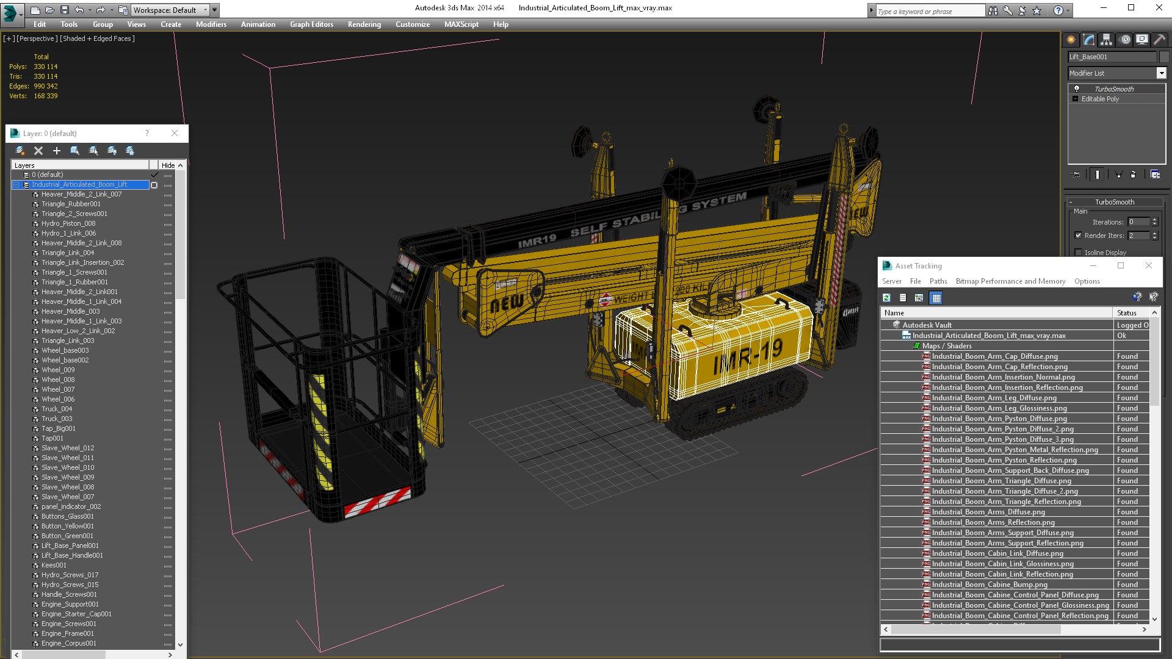
Task: Toggle hide for Heaver_Middle_2_Link_007
Action: pos(168,195)
